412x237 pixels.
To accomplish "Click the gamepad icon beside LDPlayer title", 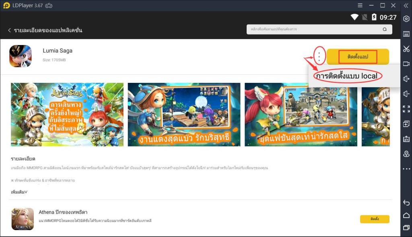I will (49, 6).
